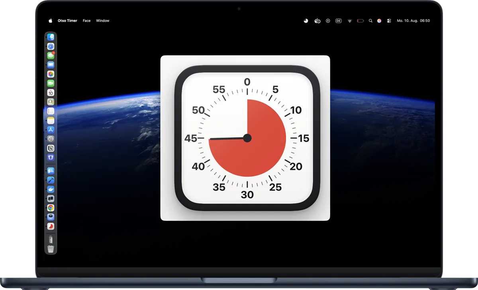The image size is (478, 290).
Task: Open the gray dual-screen app in Dock
Action: [51, 199]
